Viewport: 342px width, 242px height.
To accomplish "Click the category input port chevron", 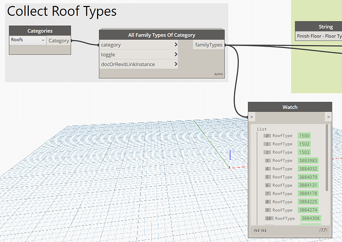I will [176, 45].
